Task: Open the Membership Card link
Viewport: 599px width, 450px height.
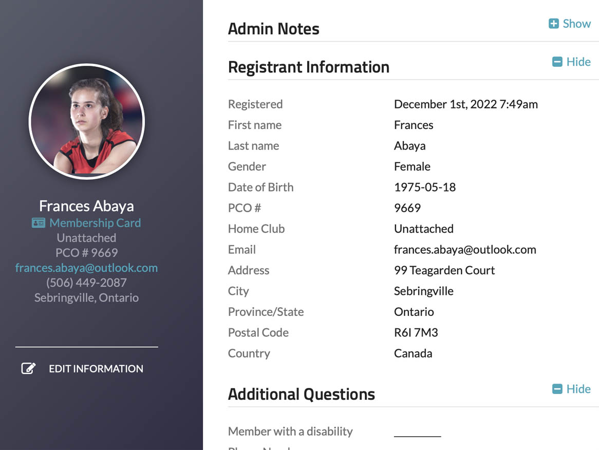Action: tap(95, 223)
